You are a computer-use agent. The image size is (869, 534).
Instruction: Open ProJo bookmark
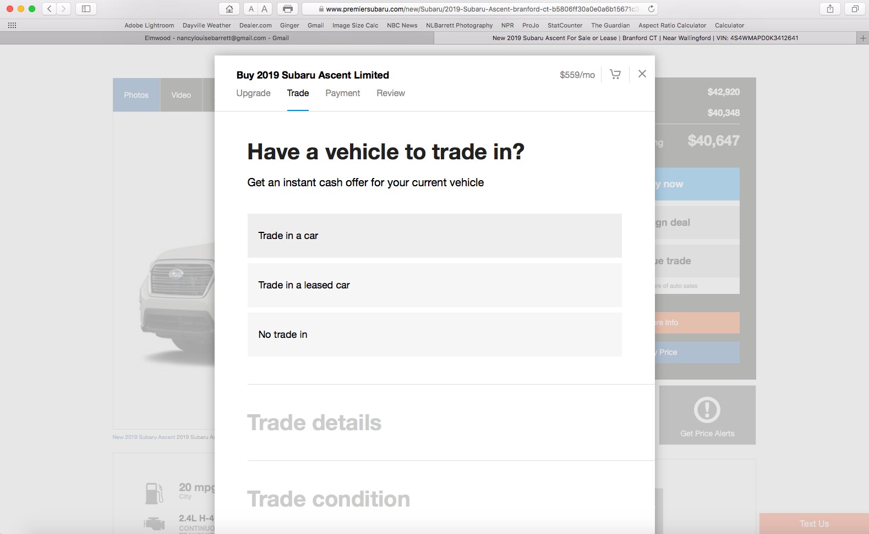pyautogui.click(x=531, y=25)
